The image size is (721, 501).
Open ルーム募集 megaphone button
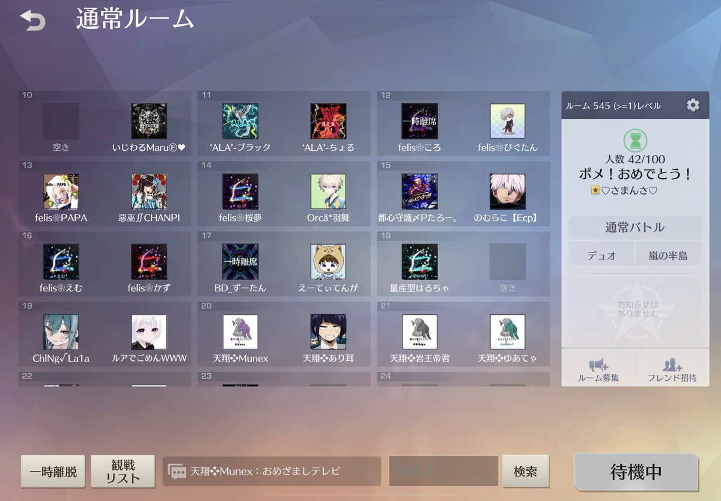(x=598, y=369)
